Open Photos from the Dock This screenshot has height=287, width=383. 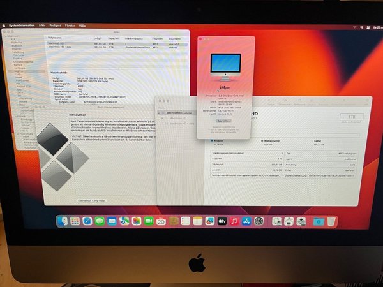click(x=137, y=221)
